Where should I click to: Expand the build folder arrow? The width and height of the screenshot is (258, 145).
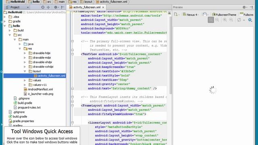pyautogui.click(x=10, y=31)
